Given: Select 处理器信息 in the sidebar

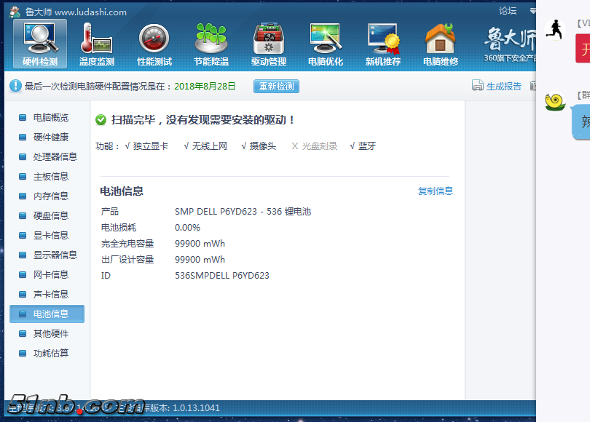Looking at the screenshot, I should click(x=55, y=156).
